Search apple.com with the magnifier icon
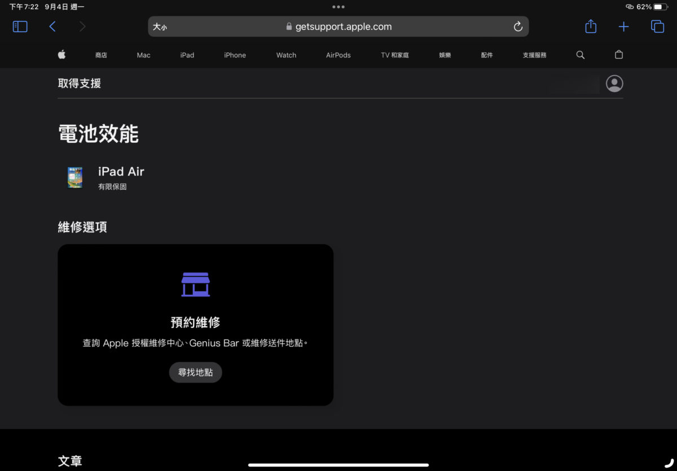The image size is (677, 471). pyautogui.click(x=581, y=55)
